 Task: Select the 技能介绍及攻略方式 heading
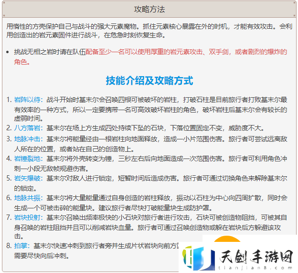point(149,80)
